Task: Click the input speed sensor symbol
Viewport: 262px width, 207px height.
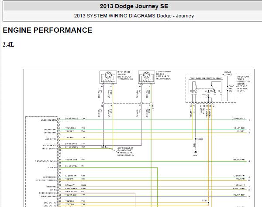Action: [x=108, y=77]
